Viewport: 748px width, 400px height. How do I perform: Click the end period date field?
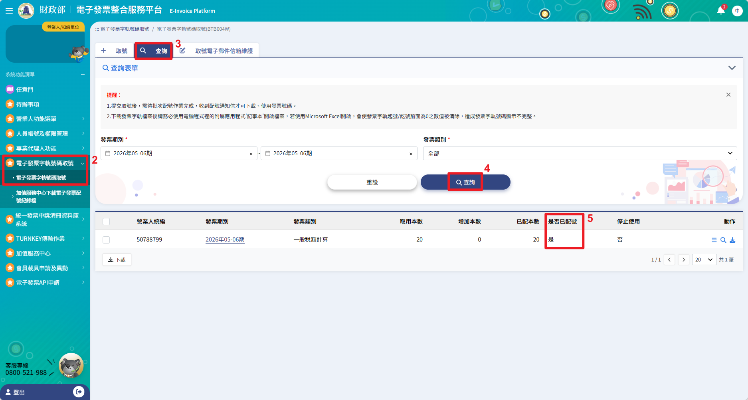tap(339, 153)
